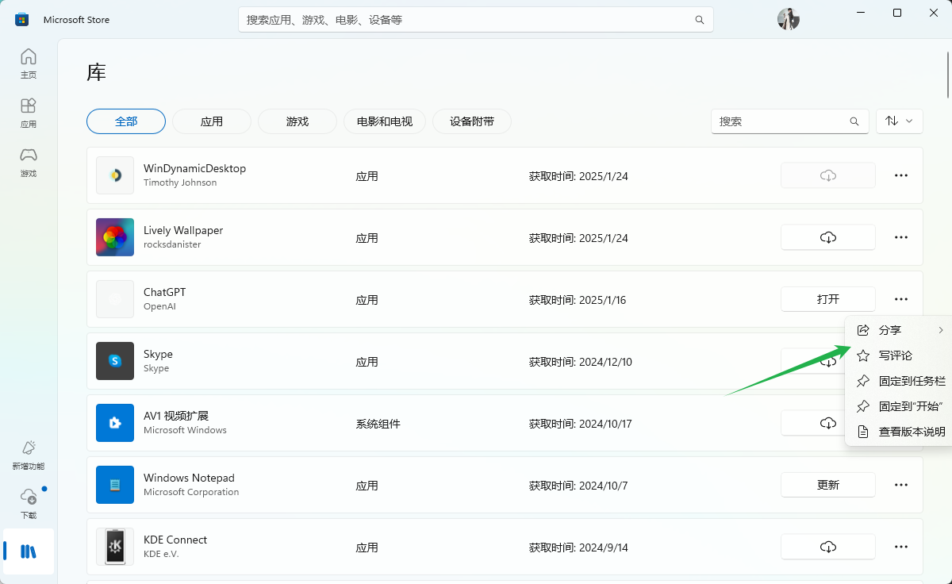
Task: Click 获取时间: 2024/12/10 text
Action: (x=581, y=362)
